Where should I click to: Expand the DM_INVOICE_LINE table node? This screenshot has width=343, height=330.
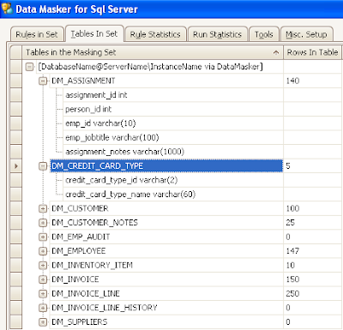click(43, 293)
